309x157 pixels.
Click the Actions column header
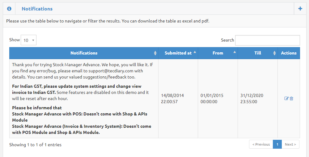pyautogui.click(x=289, y=53)
